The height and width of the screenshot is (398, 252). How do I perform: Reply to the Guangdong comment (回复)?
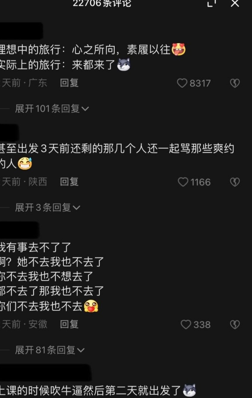pyautogui.click(x=69, y=83)
